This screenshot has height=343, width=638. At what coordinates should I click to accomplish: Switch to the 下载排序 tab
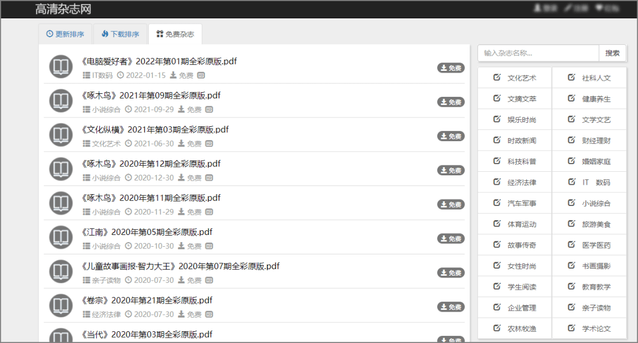(120, 34)
